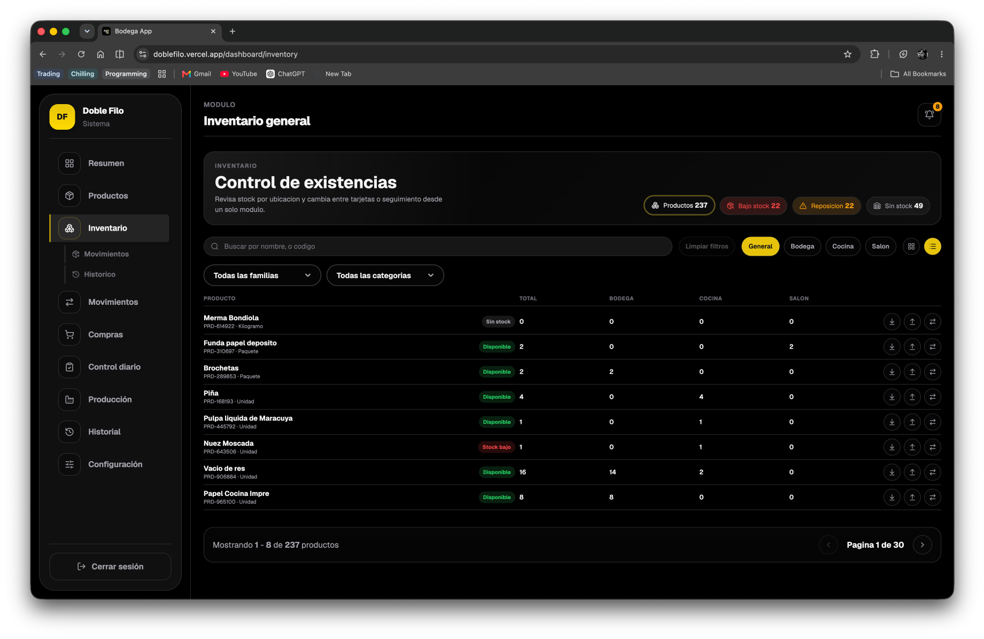Select the Bodega location tab
984x639 pixels.
point(802,247)
